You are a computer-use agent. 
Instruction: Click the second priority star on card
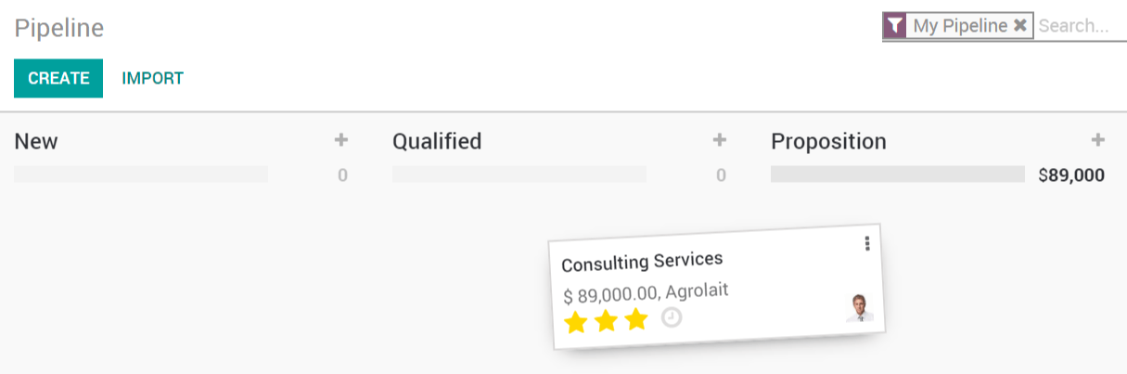click(606, 321)
